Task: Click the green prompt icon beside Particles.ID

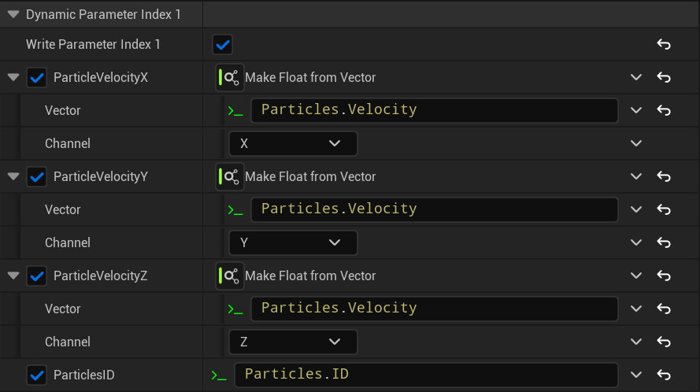Action: click(x=219, y=375)
